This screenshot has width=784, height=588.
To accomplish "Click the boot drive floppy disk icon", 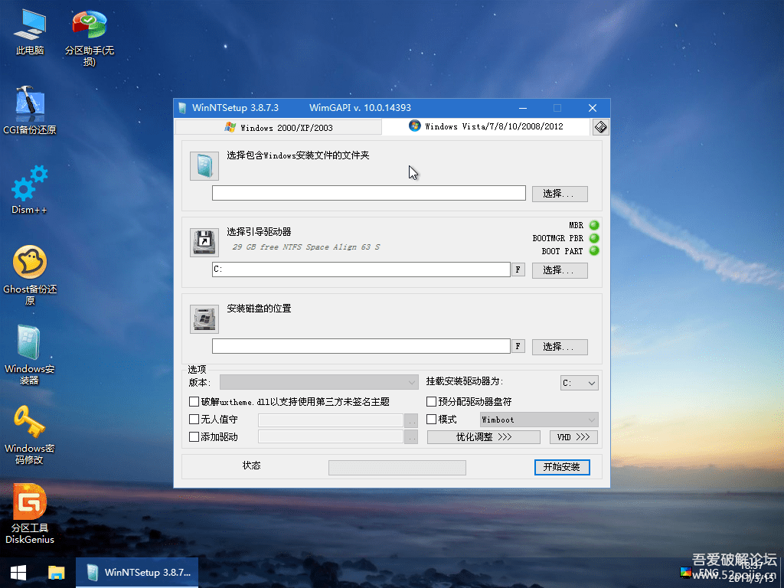I will pyautogui.click(x=204, y=243).
